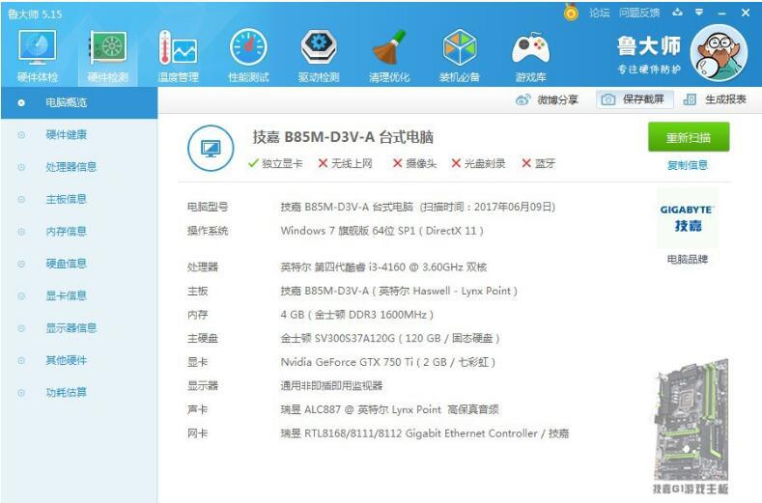Screen dimensions: 762x503
Task: Click the skin/shirt icon in title bar
Action: pos(677,13)
